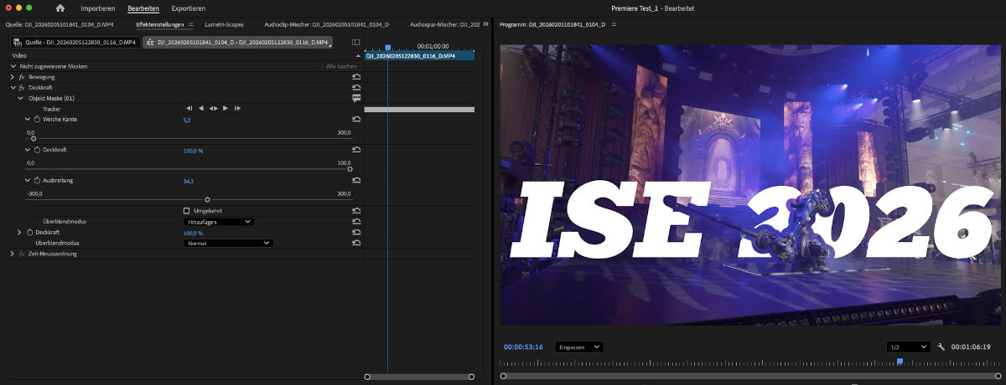Select the DJI_20260205122830_0116_D.MP4 clip bar
Screen dimensions: 1006x385
tap(419, 55)
